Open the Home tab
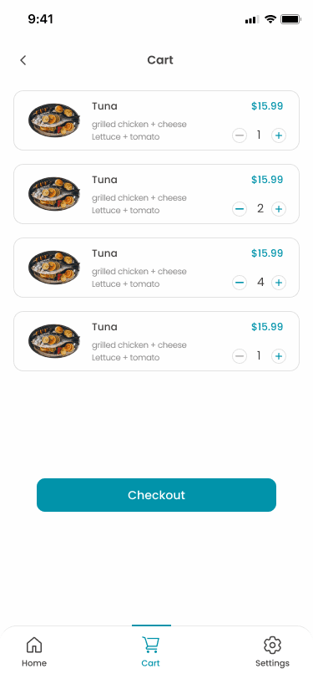 pyautogui.click(x=34, y=651)
